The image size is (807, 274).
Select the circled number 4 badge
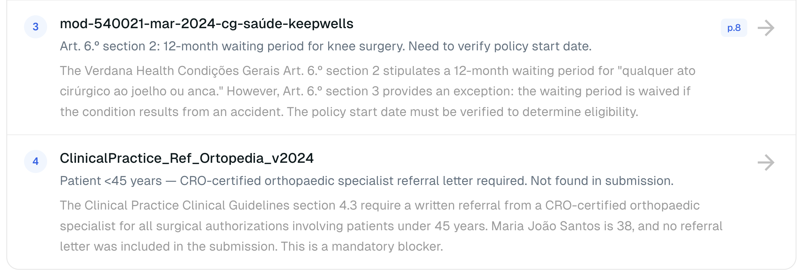pos(35,162)
